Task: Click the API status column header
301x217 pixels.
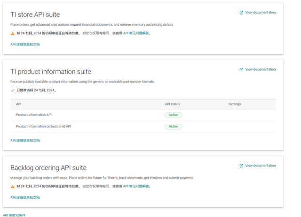Action: pyautogui.click(x=172, y=104)
